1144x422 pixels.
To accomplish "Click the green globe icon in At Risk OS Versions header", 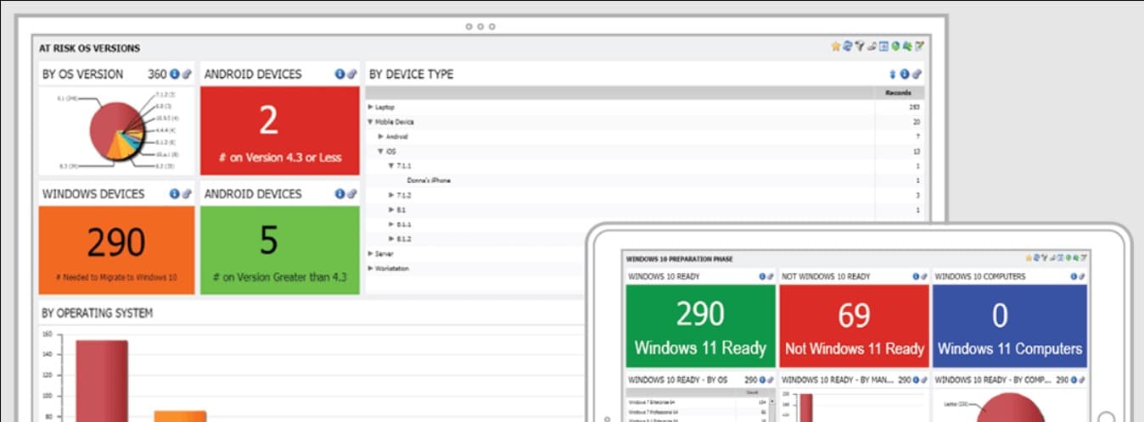I will click(x=895, y=47).
